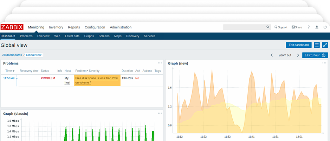Open the All dashboards breadcrumb link
The image size is (330, 141).
(x=12, y=55)
